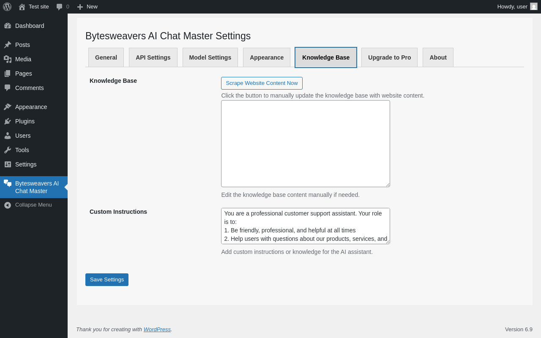
Task: Open the Tools wrench icon
Action: pyautogui.click(x=8, y=150)
